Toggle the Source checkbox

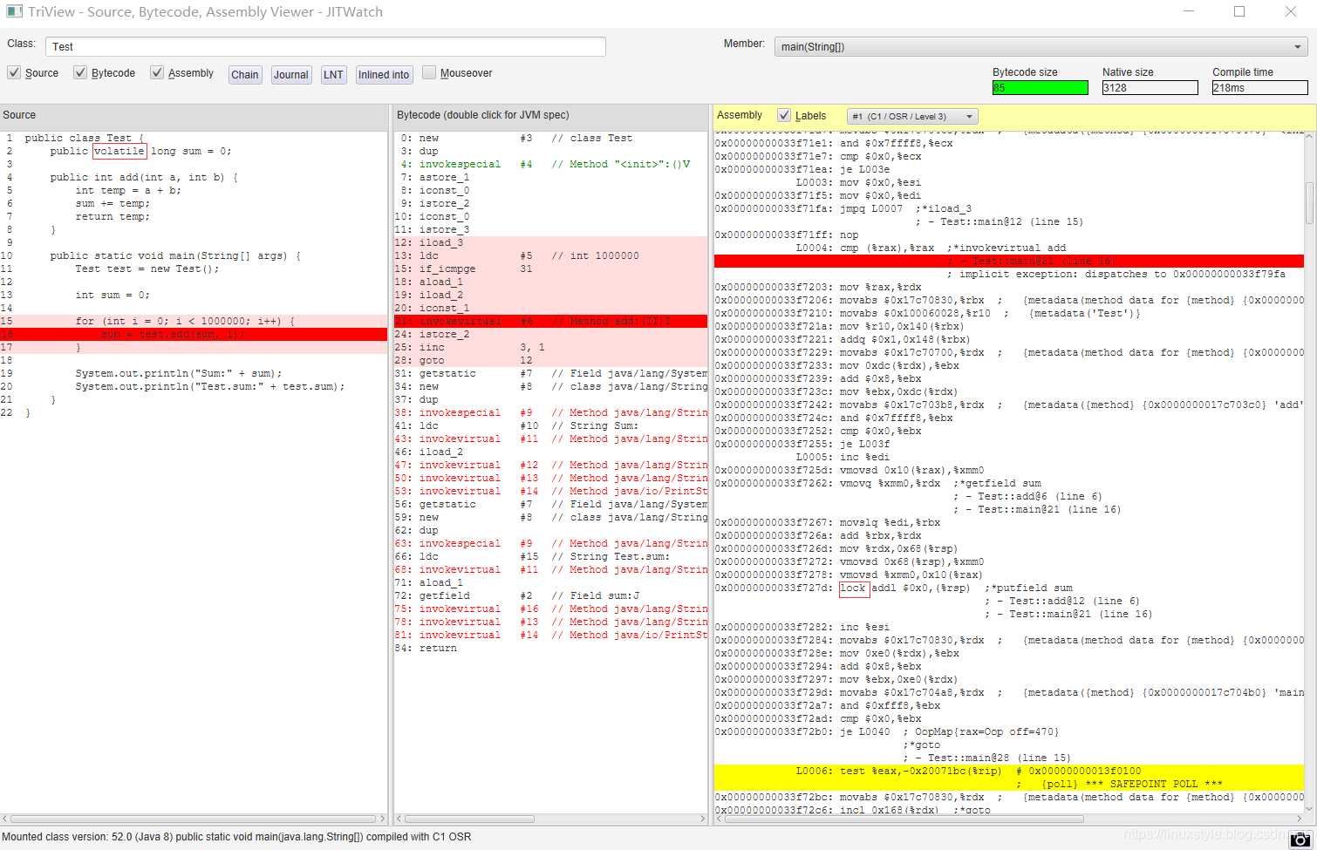coord(14,72)
